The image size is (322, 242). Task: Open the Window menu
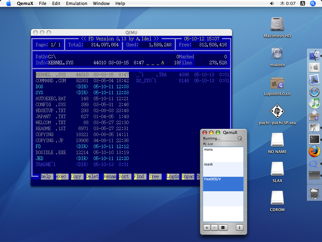(101, 3)
